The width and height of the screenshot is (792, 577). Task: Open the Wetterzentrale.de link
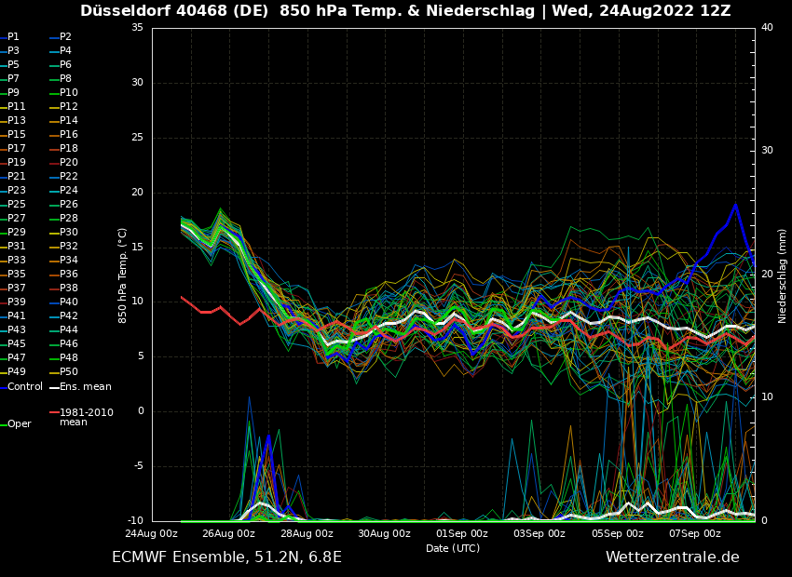672,557
